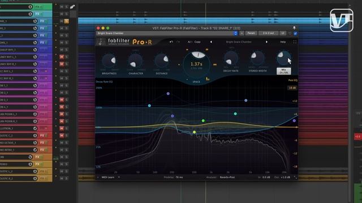This screenshot has width=362, height=203.
Task: Open Pro-R preset browser Bright Snare Chamber
Action: pos(239,42)
